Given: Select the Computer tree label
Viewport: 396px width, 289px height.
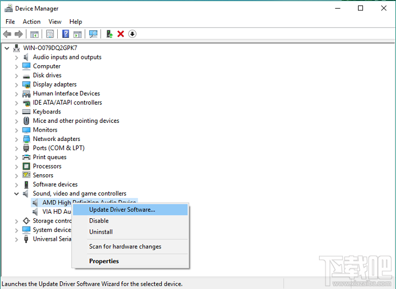Looking at the screenshot, I should click(x=47, y=66).
